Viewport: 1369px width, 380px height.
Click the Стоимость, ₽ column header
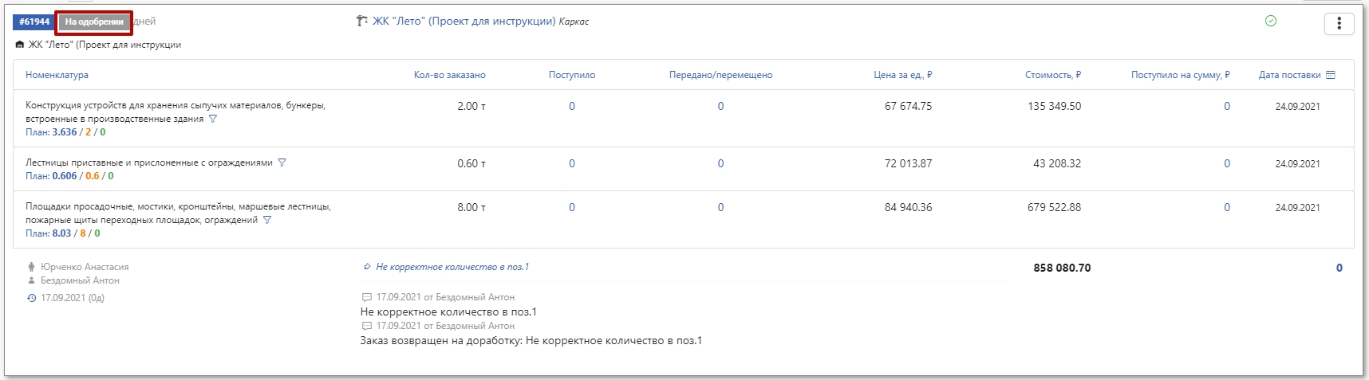[x=1052, y=75]
